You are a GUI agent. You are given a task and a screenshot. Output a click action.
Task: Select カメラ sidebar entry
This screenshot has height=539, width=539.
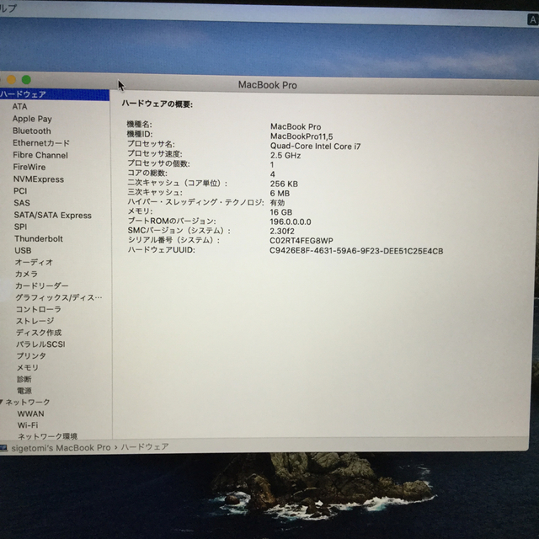26,274
